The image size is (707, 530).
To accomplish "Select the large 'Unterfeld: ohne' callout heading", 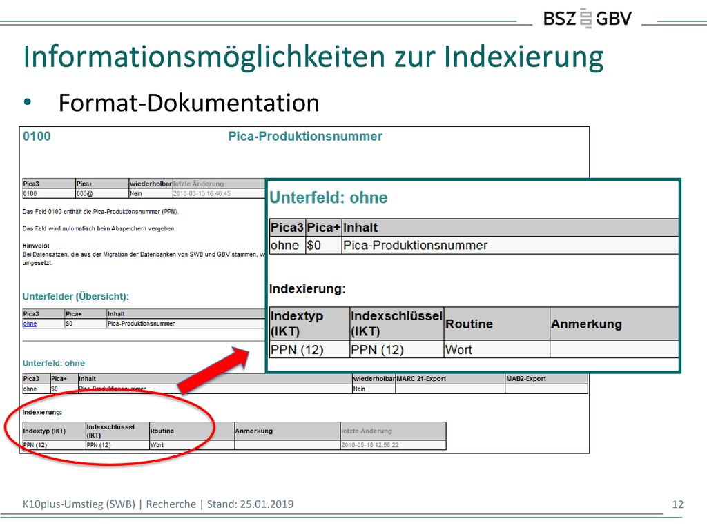I will pos(328,197).
